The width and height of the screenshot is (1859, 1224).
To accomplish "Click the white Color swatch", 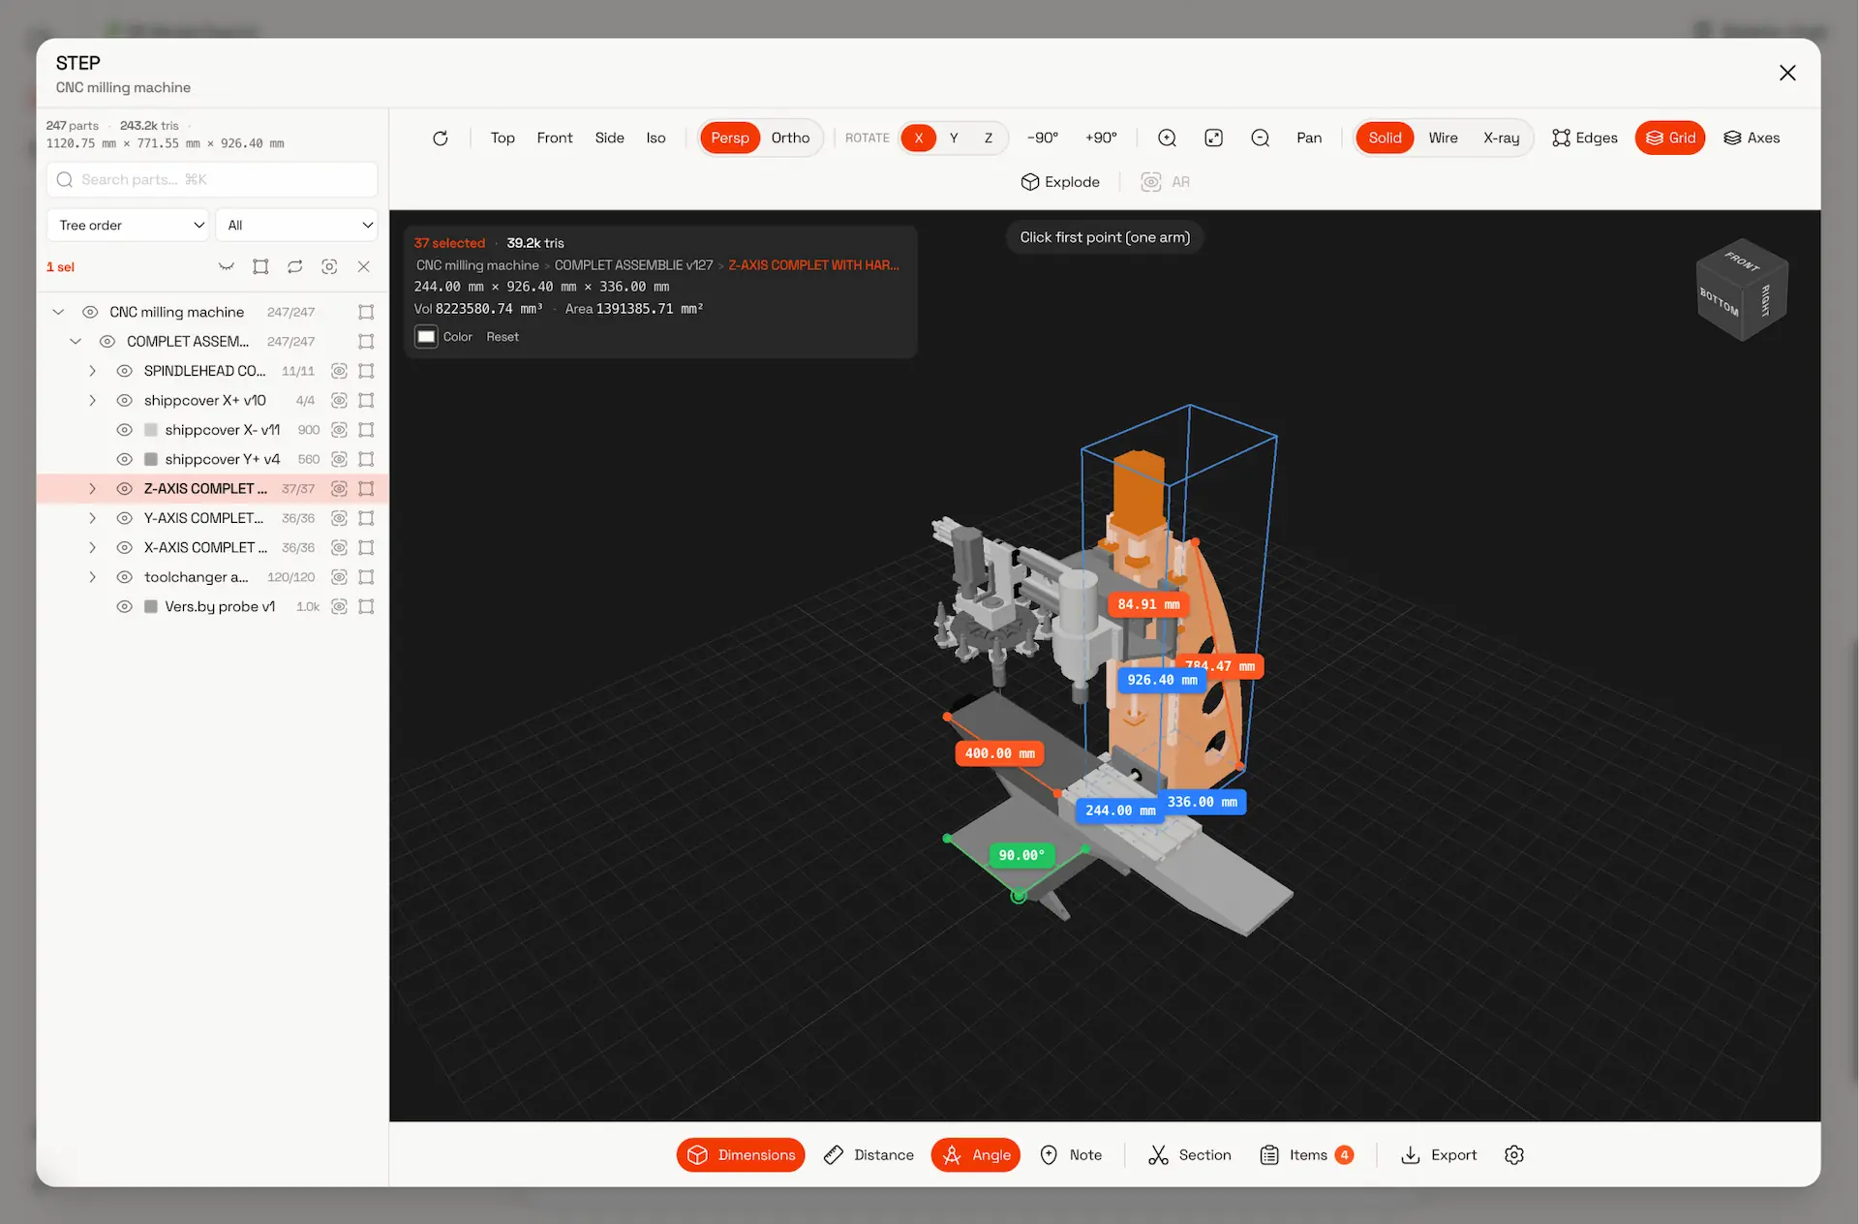I will pos(426,337).
